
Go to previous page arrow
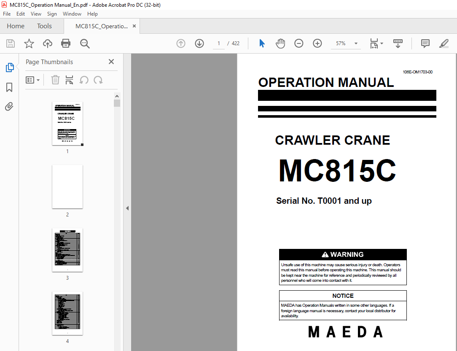[181, 43]
